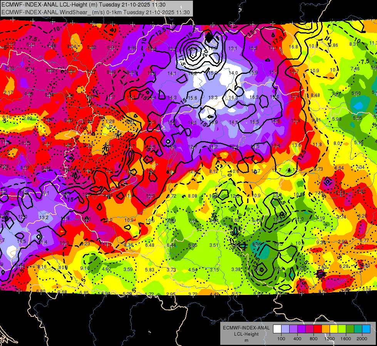
Task: Click the wind shear value "16.8"
Action: point(293,47)
